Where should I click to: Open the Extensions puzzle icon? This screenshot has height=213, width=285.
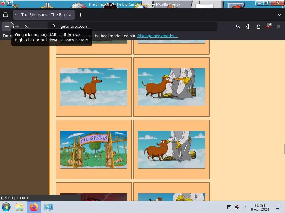tap(258, 26)
